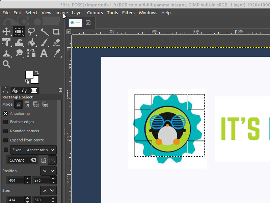This screenshot has width=270, height=203.
Task: Select the Eraser tool
Action: [56, 43]
